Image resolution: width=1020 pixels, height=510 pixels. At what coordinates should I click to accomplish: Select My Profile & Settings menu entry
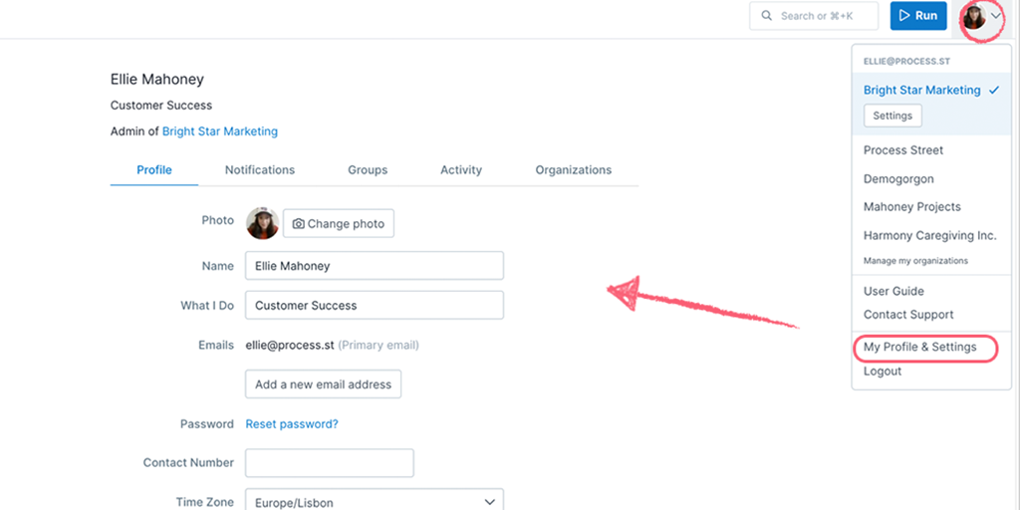[x=919, y=348]
